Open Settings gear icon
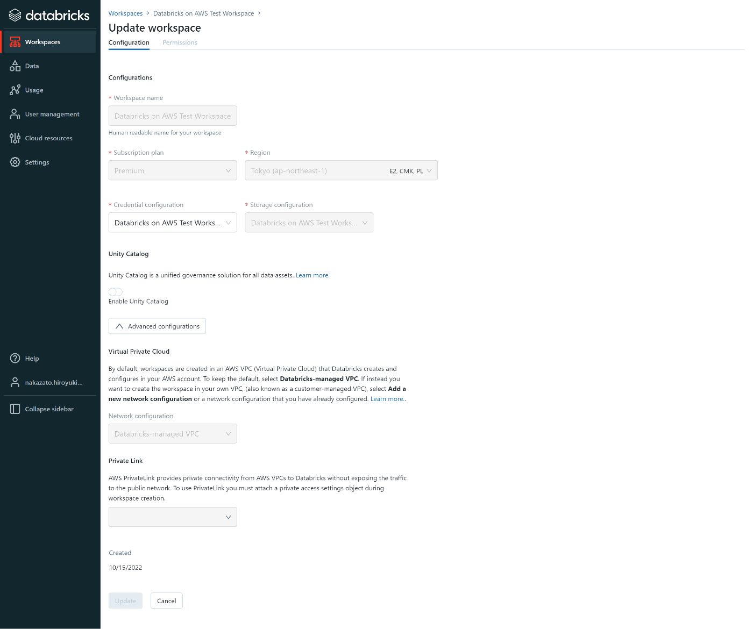Image resolution: width=753 pixels, height=629 pixels. pyautogui.click(x=15, y=162)
